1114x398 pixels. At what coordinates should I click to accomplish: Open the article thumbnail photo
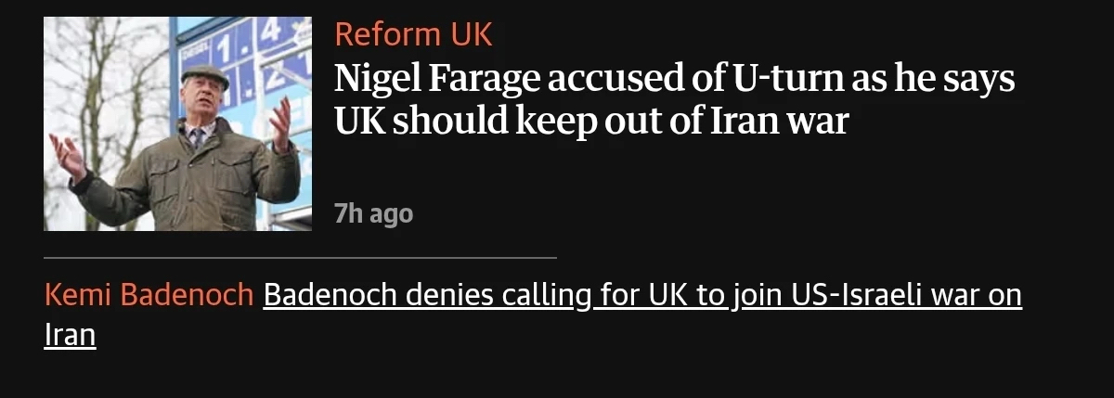click(x=177, y=123)
